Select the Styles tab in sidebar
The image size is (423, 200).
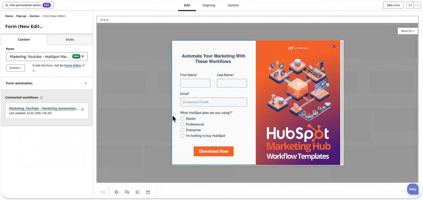70,40
